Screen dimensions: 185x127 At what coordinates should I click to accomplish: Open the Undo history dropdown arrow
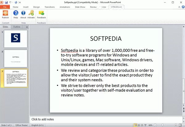coord(13,2)
